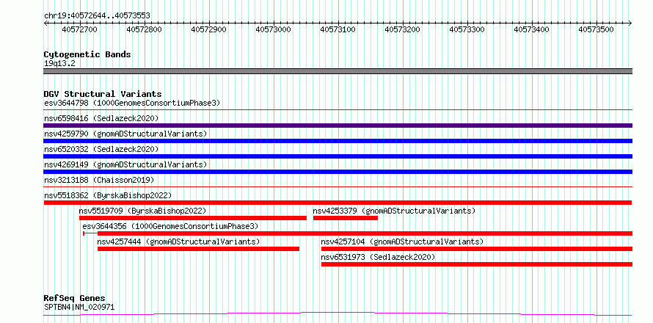Click ruler position 40573100
Screen dimensions: 653x323
click(x=338, y=29)
